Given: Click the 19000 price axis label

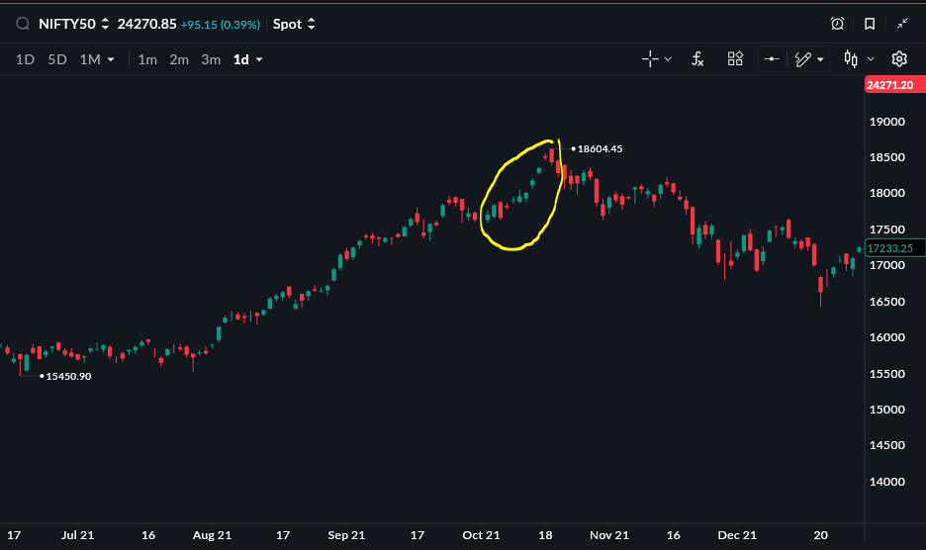Looking at the screenshot, I should click(x=887, y=122).
